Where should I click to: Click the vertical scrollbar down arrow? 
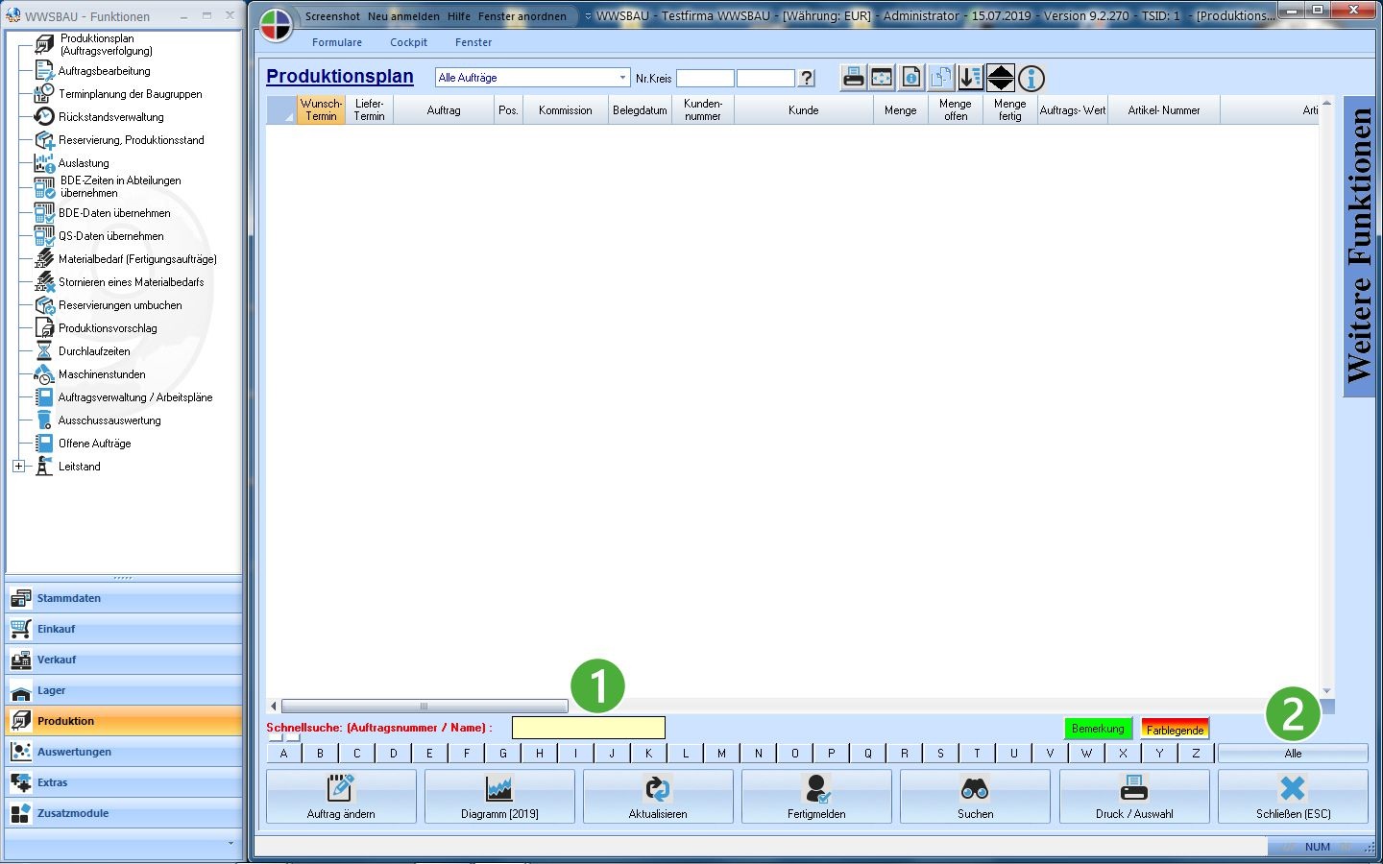point(1326,690)
